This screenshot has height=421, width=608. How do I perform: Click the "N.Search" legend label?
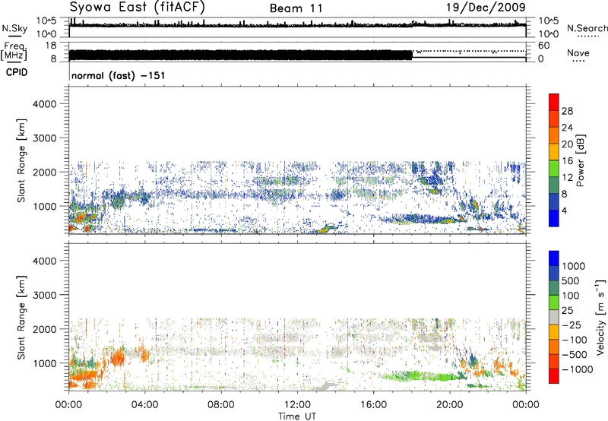pos(587,28)
